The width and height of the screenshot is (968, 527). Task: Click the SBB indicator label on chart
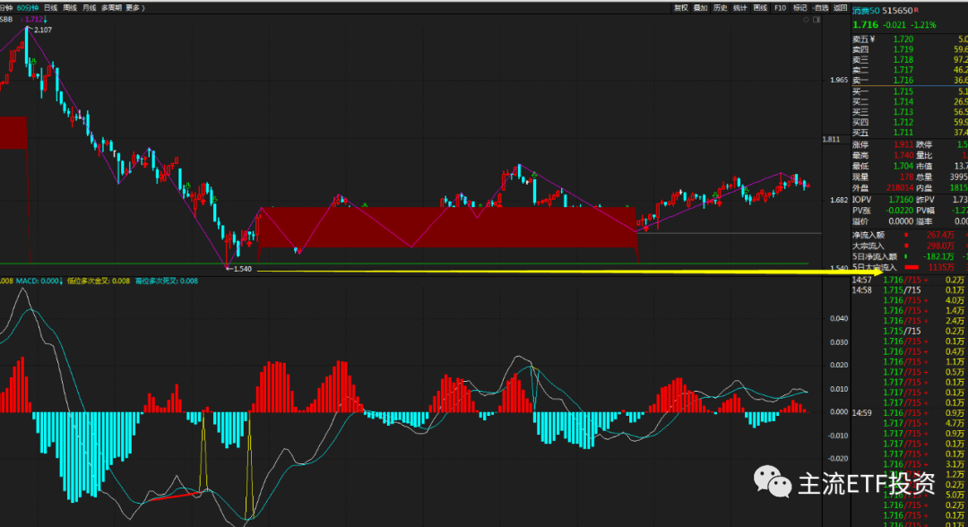pos(6,20)
